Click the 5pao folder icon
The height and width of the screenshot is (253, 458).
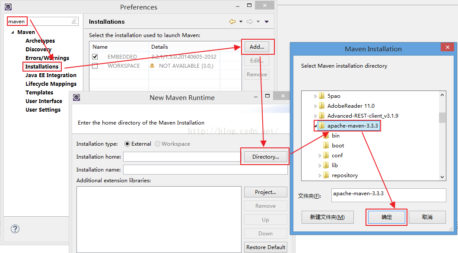[322, 96]
